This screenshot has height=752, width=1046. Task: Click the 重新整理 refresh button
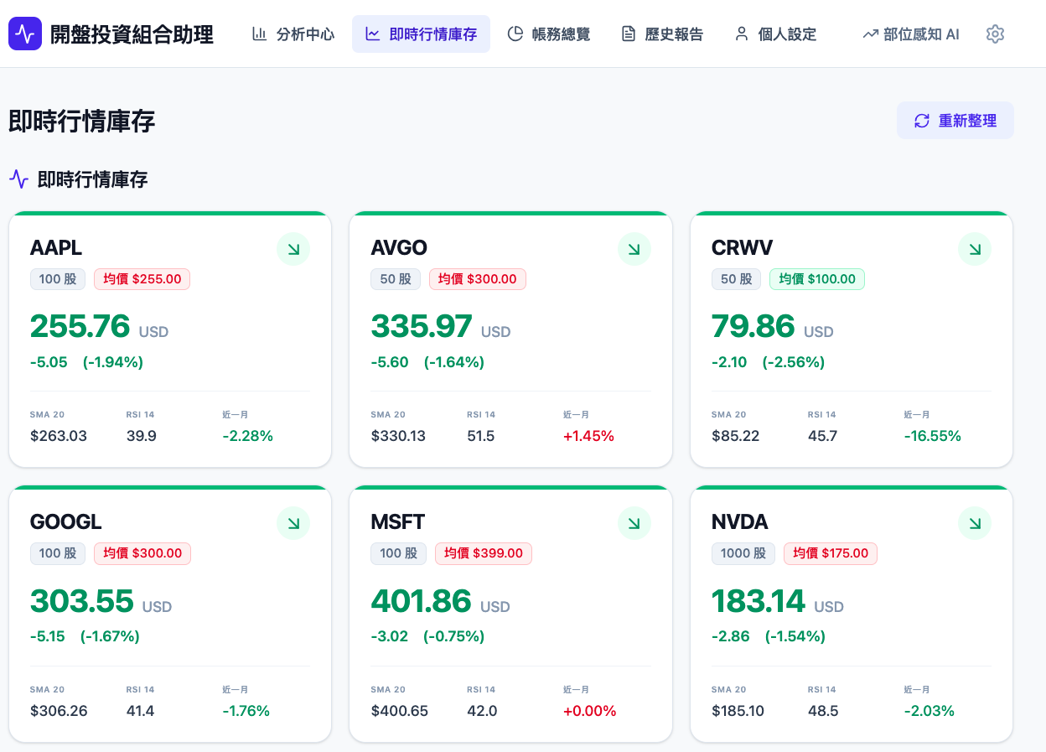pyautogui.click(x=955, y=121)
